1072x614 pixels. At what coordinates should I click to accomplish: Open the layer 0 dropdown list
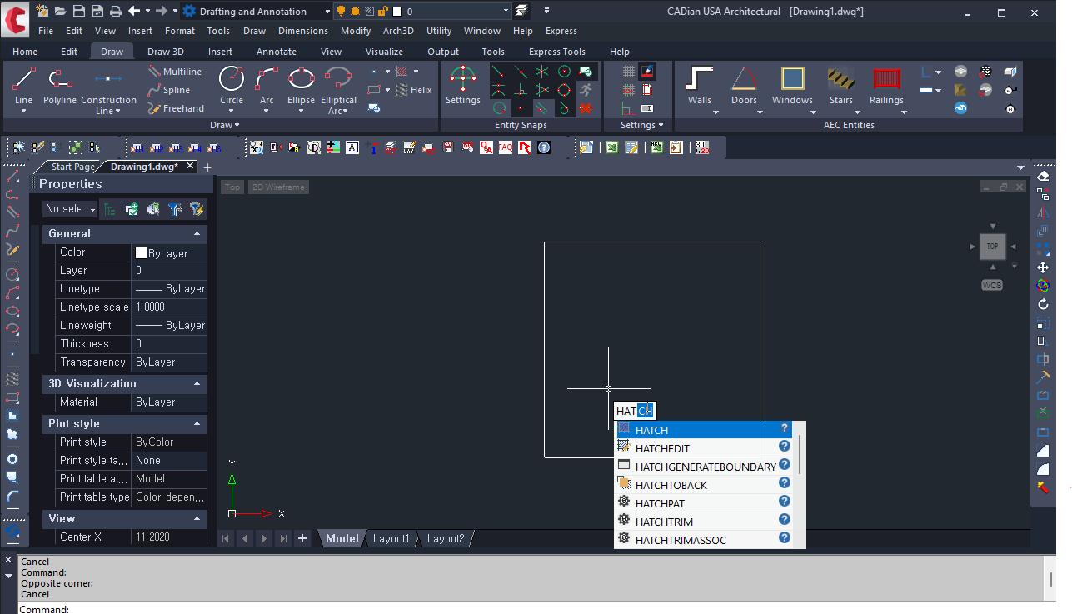[x=506, y=12]
